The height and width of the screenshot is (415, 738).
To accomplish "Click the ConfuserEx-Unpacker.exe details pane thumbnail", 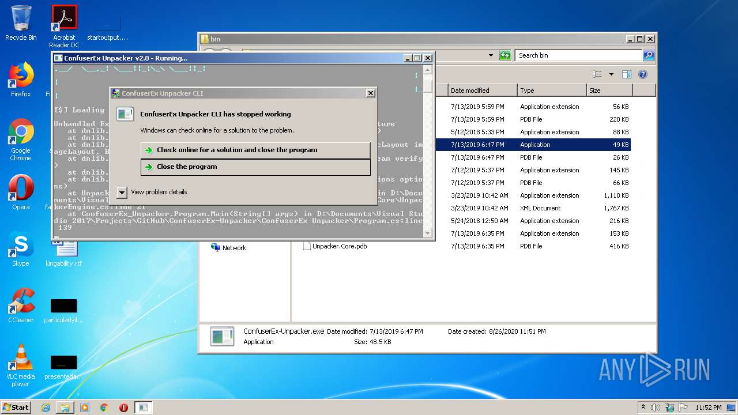I will [222, 337].
